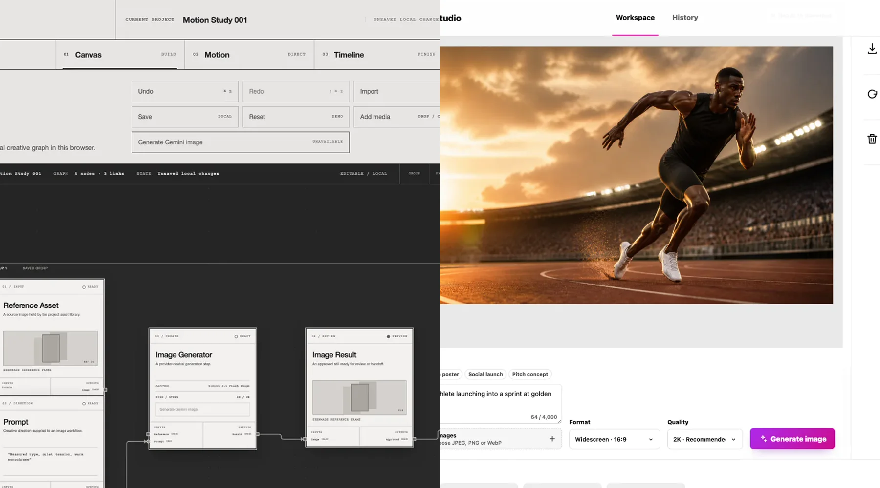The image size is (880, 488).
Task: Click the GROUP button in the graph bar
Action: [414, 173]
